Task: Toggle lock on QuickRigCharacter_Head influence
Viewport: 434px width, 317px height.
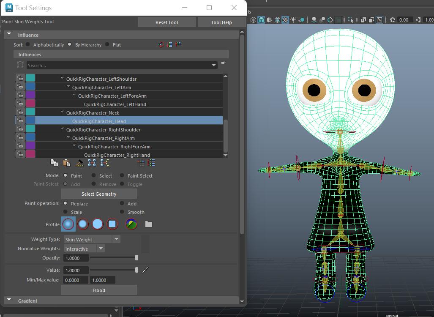Action: (20, 121)
